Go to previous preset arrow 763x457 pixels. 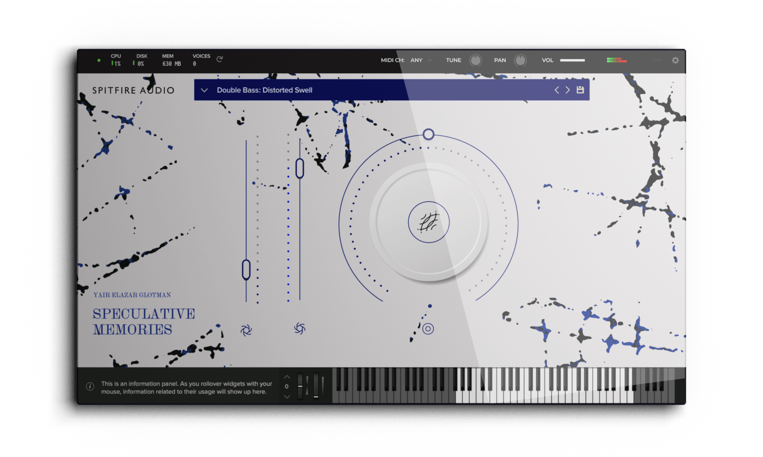pyautogui.click(x=557, y=90)
